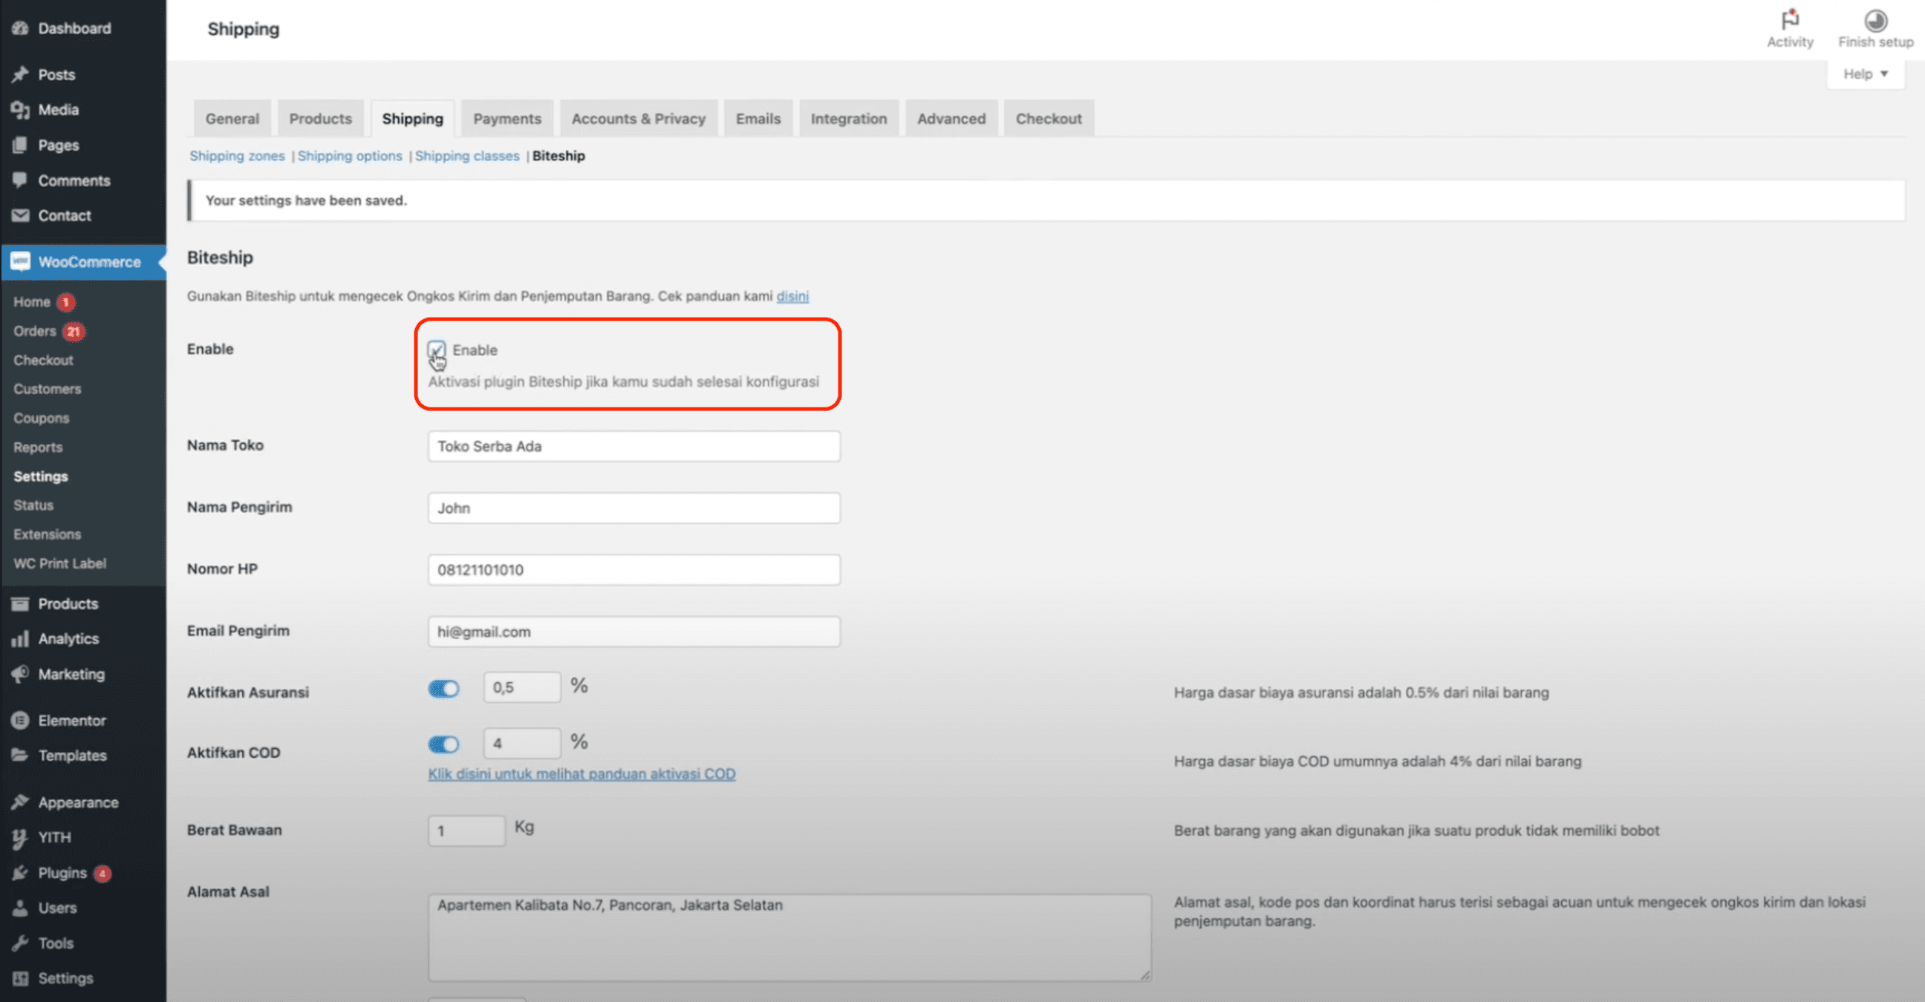Image resolution: width=1925 pixels, height=1002 pixels.
Task: Open WooCommerce Checkout submenu item
Action: click(x=43, y=360)
